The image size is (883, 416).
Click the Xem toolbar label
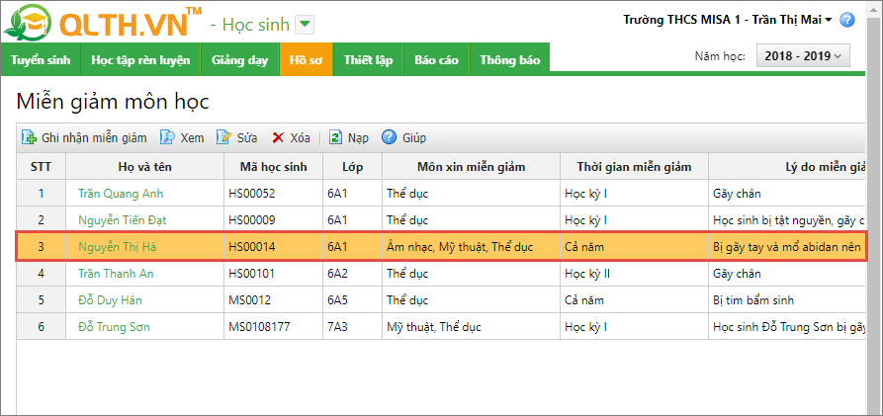tap(192, 138)
